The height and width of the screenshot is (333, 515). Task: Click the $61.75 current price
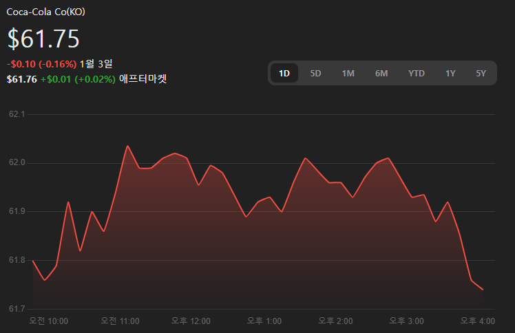[x=43, y=39]
